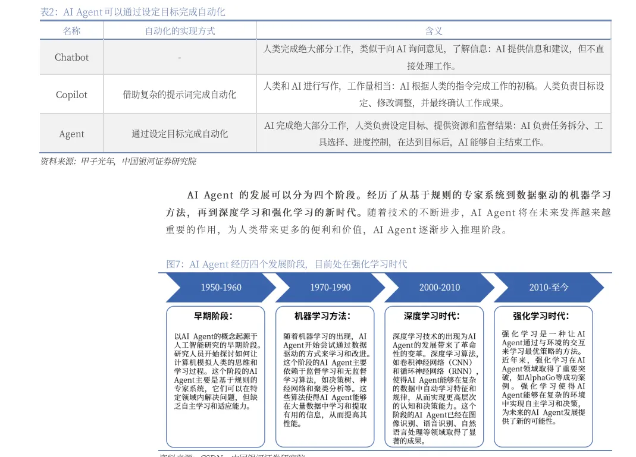636x457 pixels.
Task: Click the text beginning '随着机器学习的出现'
Action: pyautogui.click(x=325, y=380)
